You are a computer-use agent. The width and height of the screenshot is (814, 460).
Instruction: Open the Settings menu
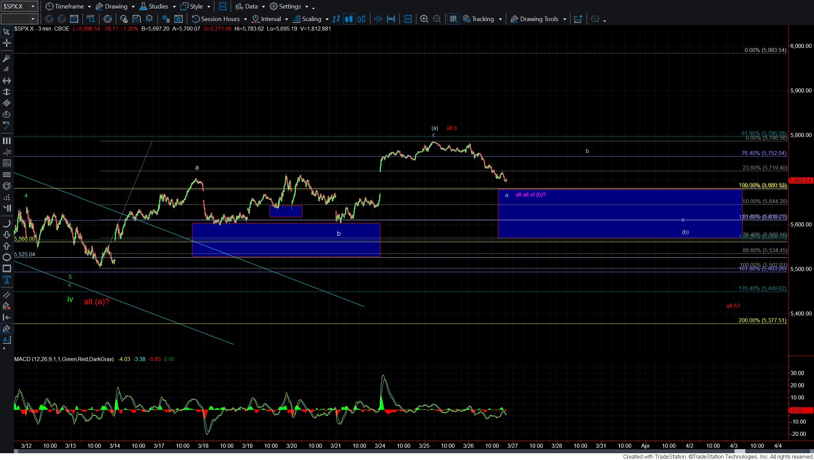[289, 6]
